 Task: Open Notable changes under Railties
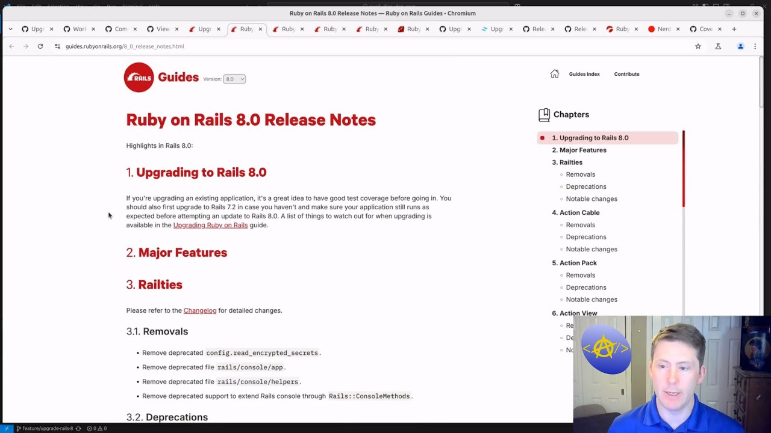(592, 198)
